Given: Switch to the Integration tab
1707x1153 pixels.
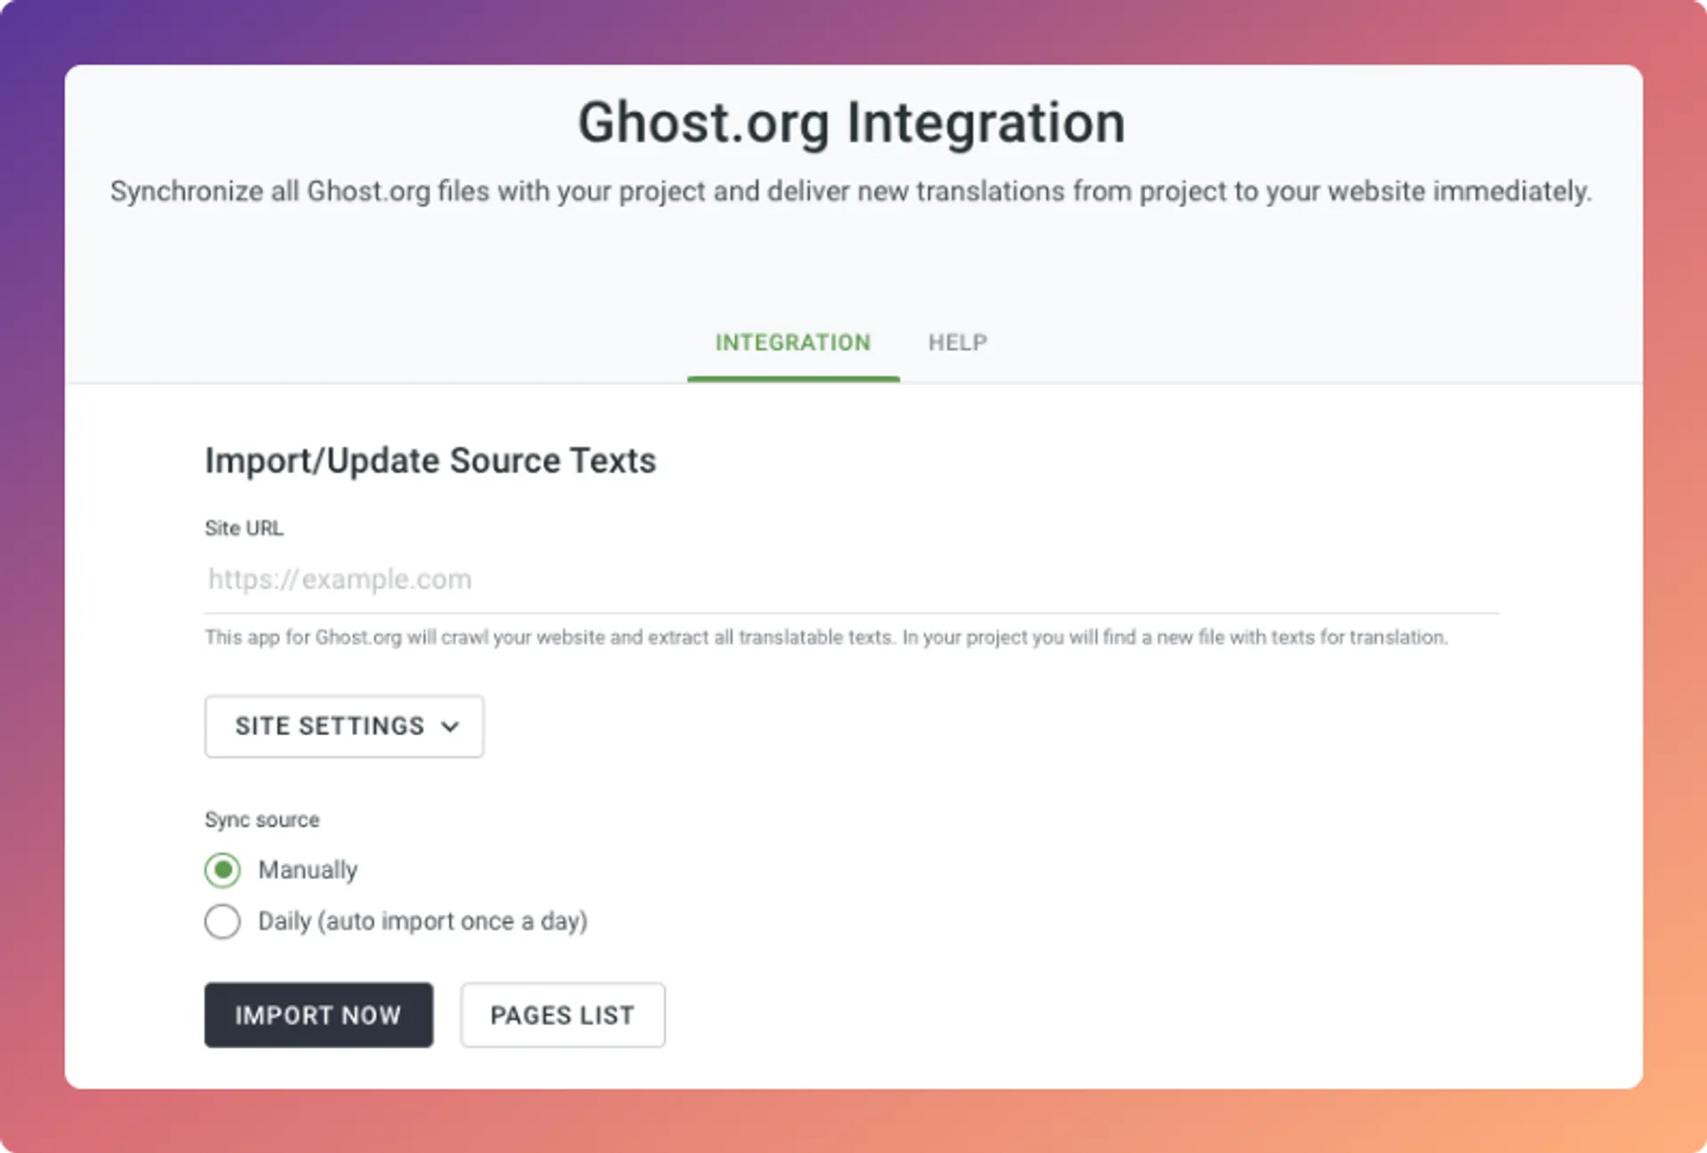Looking at the screenshot, I should (x=793, y=343).
